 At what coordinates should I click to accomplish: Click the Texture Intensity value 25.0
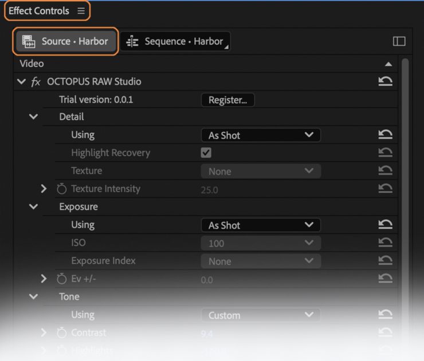210,190
